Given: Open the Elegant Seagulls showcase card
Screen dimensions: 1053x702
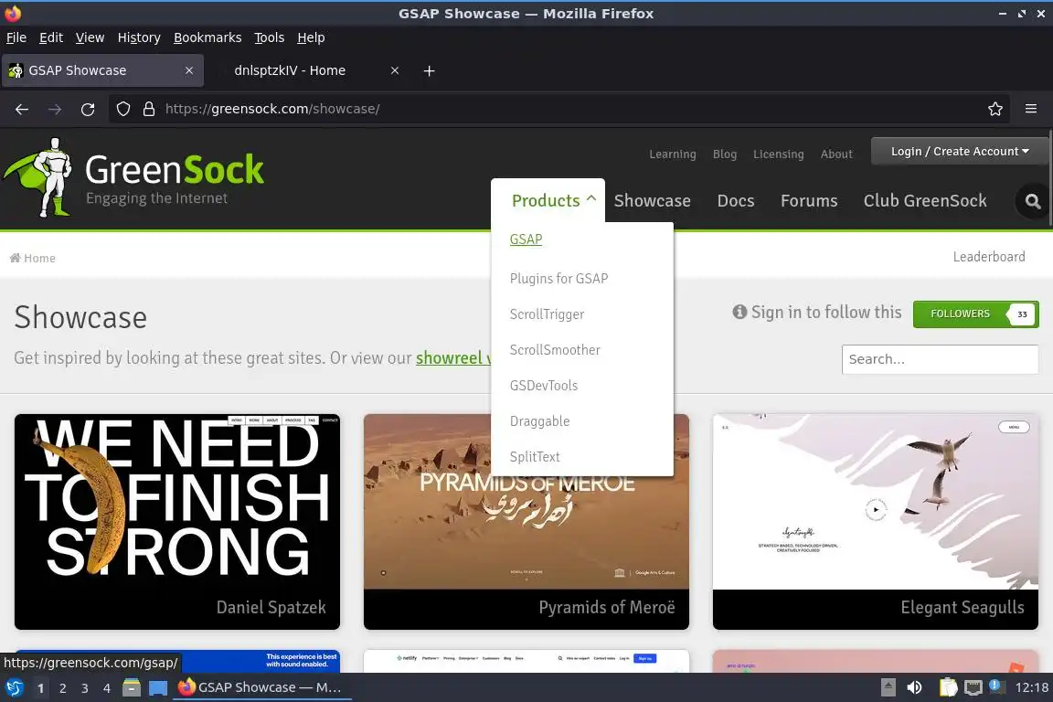Looking at the screenshot, I should tap(875, 521).
